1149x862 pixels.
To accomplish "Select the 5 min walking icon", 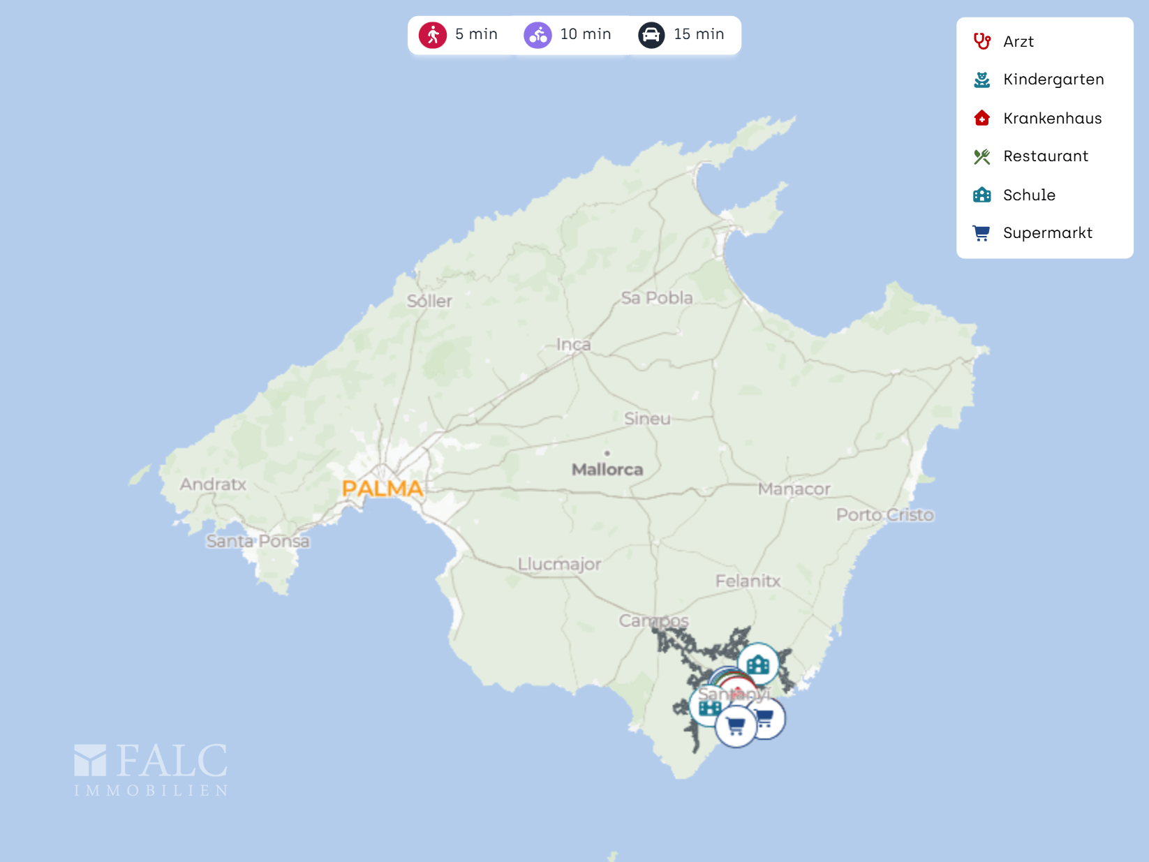I will (x=433, y=35).
